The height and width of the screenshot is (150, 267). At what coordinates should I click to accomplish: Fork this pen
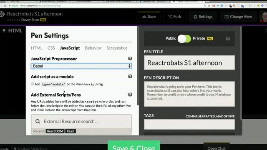[174, 17]
